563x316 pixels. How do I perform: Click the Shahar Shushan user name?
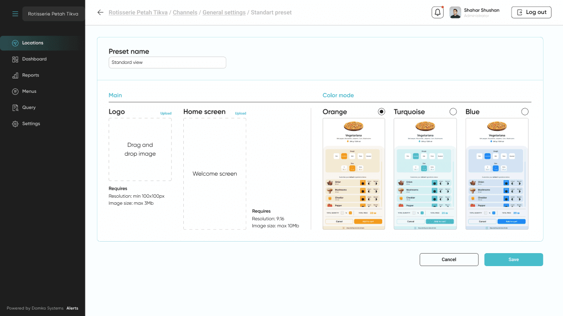pyautogui.click(x=482, y=10)
